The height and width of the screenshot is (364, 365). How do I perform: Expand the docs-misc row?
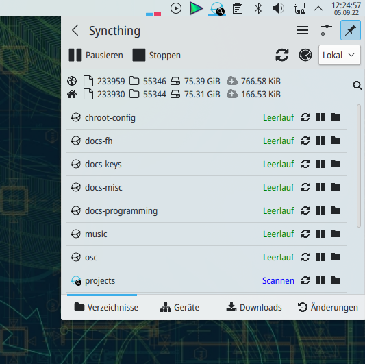point(207,187)
